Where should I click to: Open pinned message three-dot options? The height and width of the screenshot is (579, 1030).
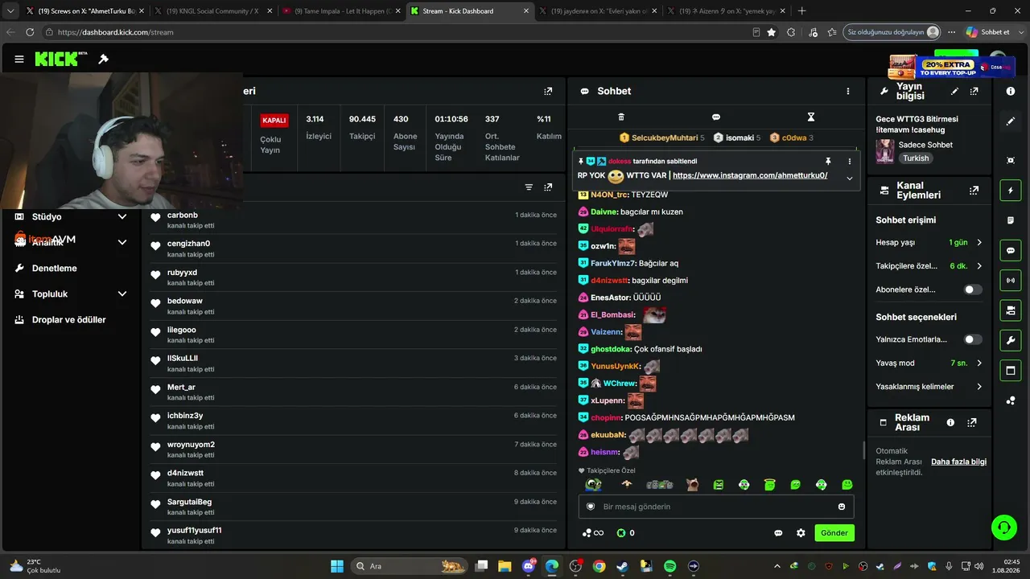point(849,161)
